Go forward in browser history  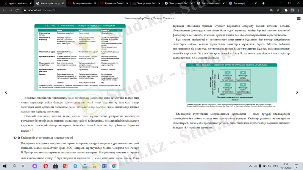click(x=11, y=10)
